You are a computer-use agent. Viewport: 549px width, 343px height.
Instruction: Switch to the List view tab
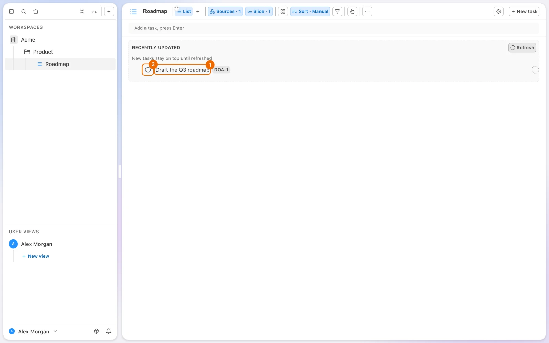[184, 11]
